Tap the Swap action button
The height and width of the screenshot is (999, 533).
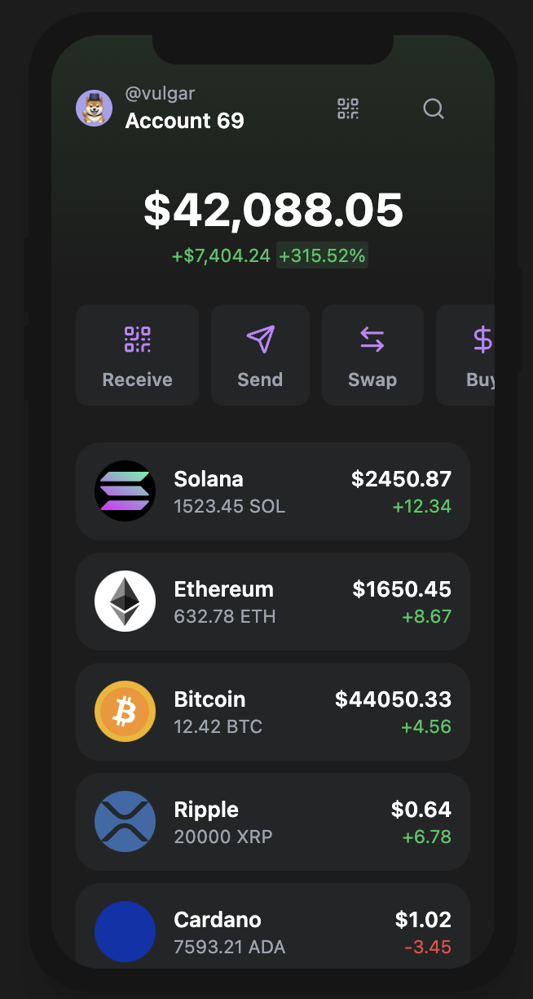point(372,355)
